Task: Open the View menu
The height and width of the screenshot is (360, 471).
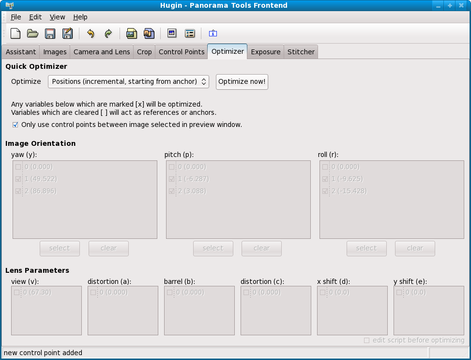Action: (57, 17)
